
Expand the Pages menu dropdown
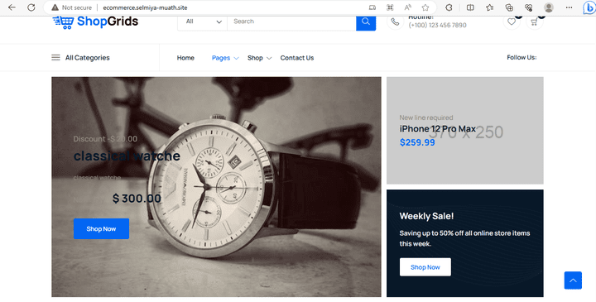(x=225, y=58)
